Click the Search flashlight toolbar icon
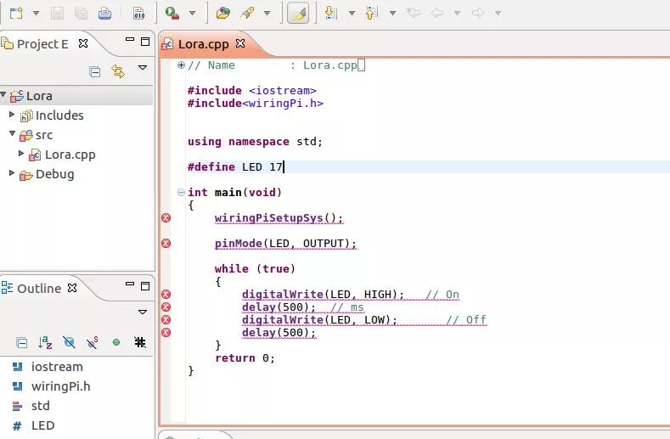 (x=247, y=14)
